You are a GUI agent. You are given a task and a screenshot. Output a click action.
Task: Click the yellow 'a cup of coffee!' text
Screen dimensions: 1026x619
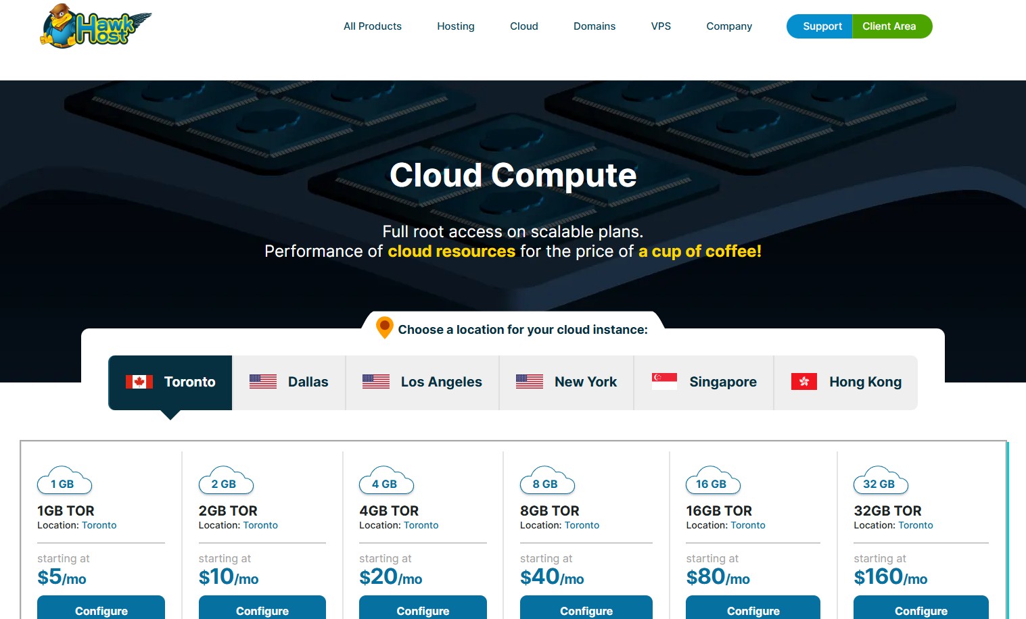(x=700, y=251)
